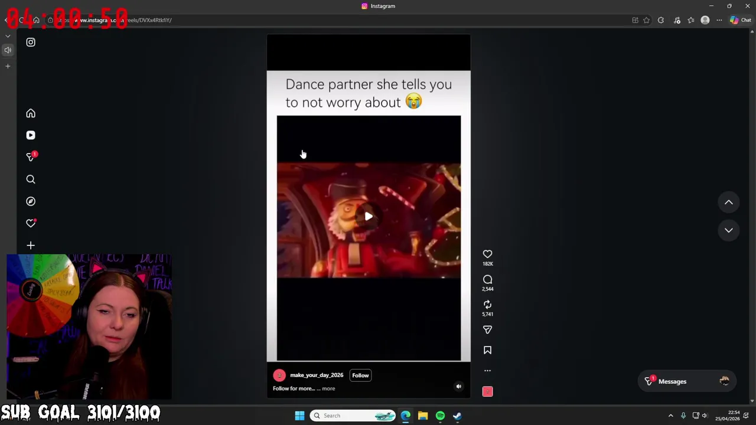Viewport: 756px width, 425px height.
Task: Mute tab audio in vertical tab bar
Action: pyautogui.click(x=8, y=50)
